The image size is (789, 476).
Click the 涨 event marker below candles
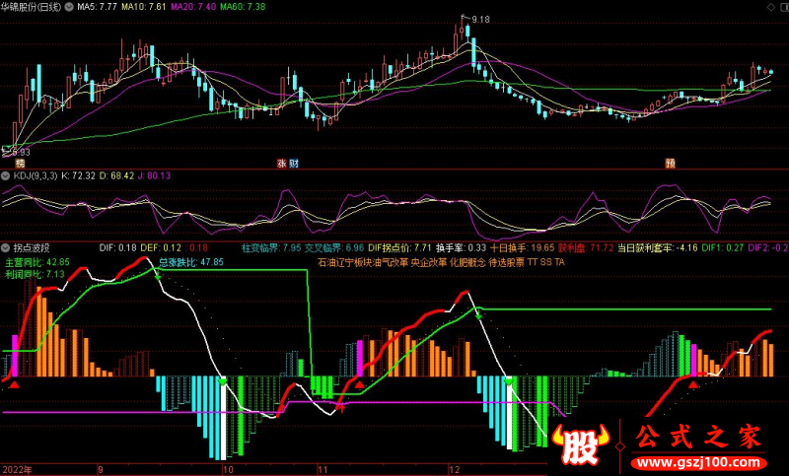(x=282, y=164)
